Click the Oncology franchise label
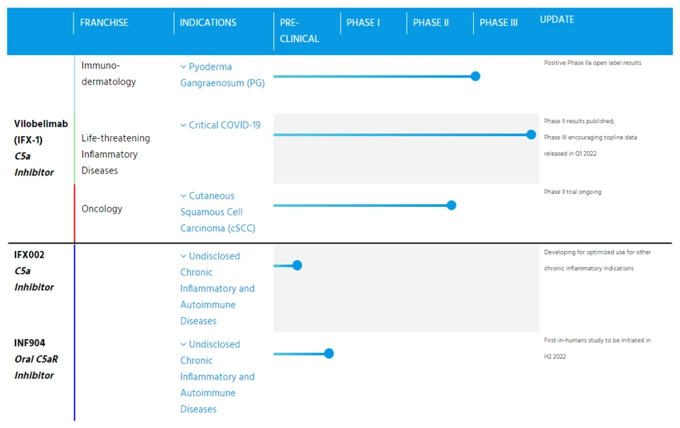The image size is (680, 428). [x=102, y=209]
